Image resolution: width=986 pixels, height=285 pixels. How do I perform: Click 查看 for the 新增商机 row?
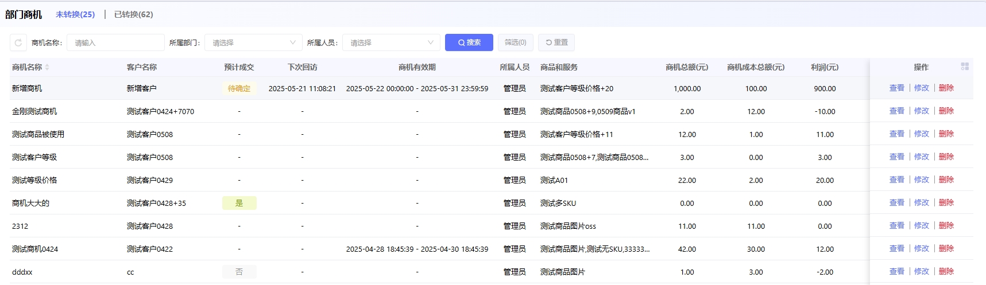pyautogui.click(x=896, y=88)
